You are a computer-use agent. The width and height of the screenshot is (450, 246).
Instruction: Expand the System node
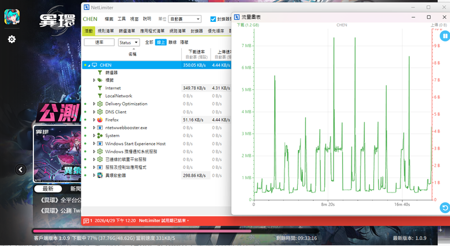tap(94, 135)
